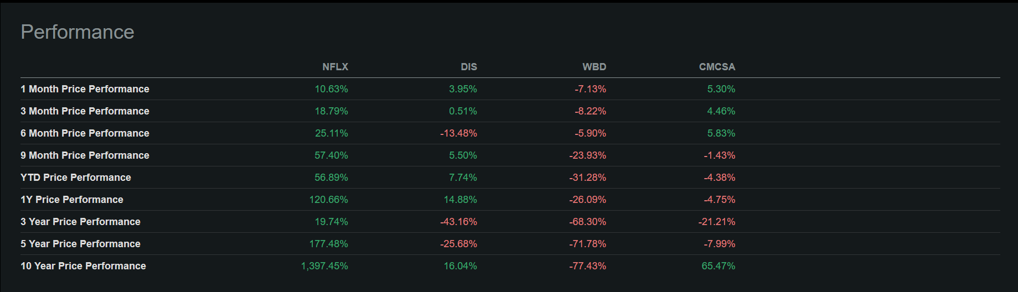
Task: Click the WBD YTD value -31.28%
Action: click(587, 178)
